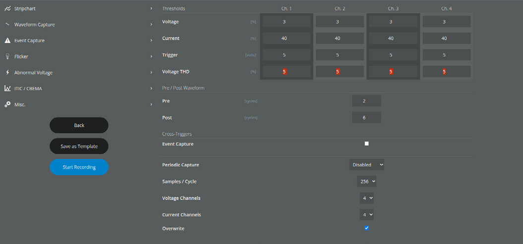Click Voltage threshold field for Ch. 4
This screenshot has height=244, width=523.
pyautogui.click(x=447, y=22)
